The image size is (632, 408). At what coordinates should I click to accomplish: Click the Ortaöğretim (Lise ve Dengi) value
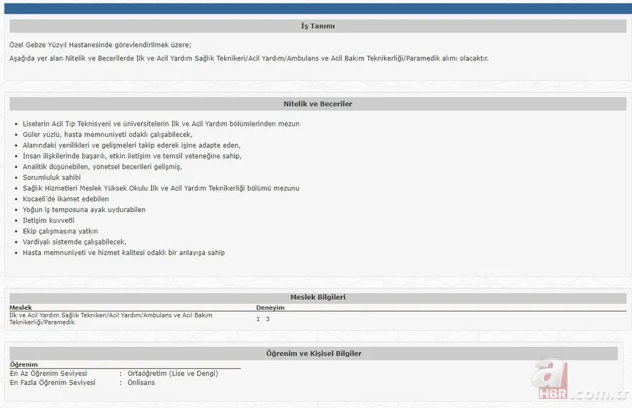pos(173,374)
